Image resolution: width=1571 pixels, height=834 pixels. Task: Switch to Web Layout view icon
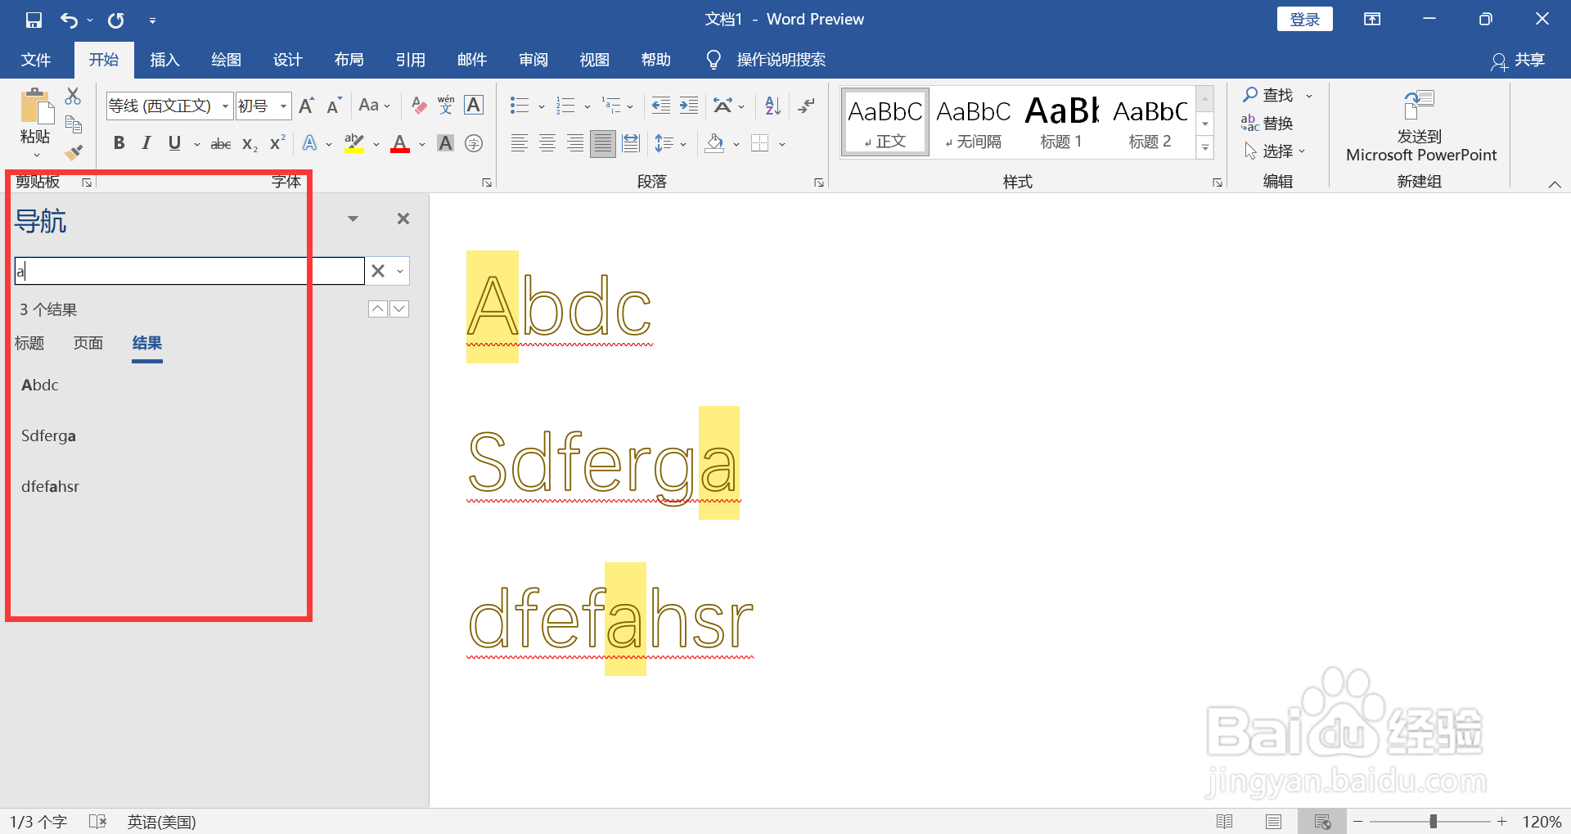1322,822
